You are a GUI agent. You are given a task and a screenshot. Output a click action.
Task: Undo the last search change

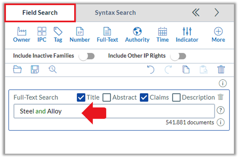(151, 69)
